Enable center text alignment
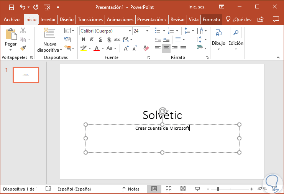Viewport: 284px width, 194px height. [x=166, y=48]
